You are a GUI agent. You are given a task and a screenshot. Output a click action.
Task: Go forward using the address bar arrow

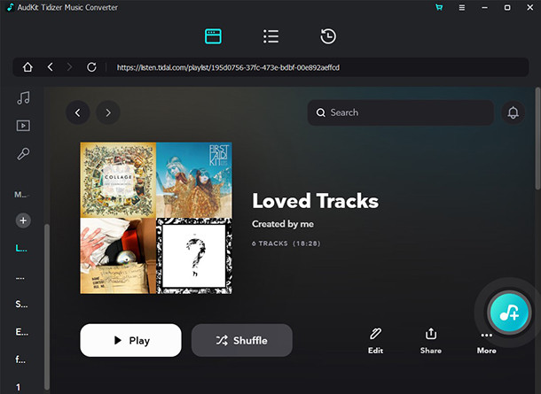tap(69, 66)
